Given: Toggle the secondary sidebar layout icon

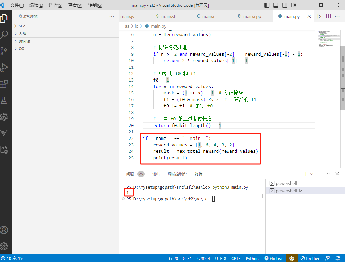Looking at the screenshot, I should [285, 5].
